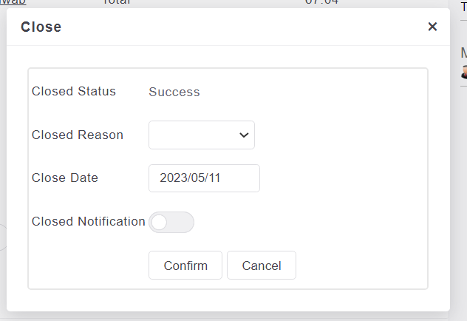This screenshot has height=321, width=467.
Task: Click the chevron arrow in Closed Reason
Action: (244, 135)
